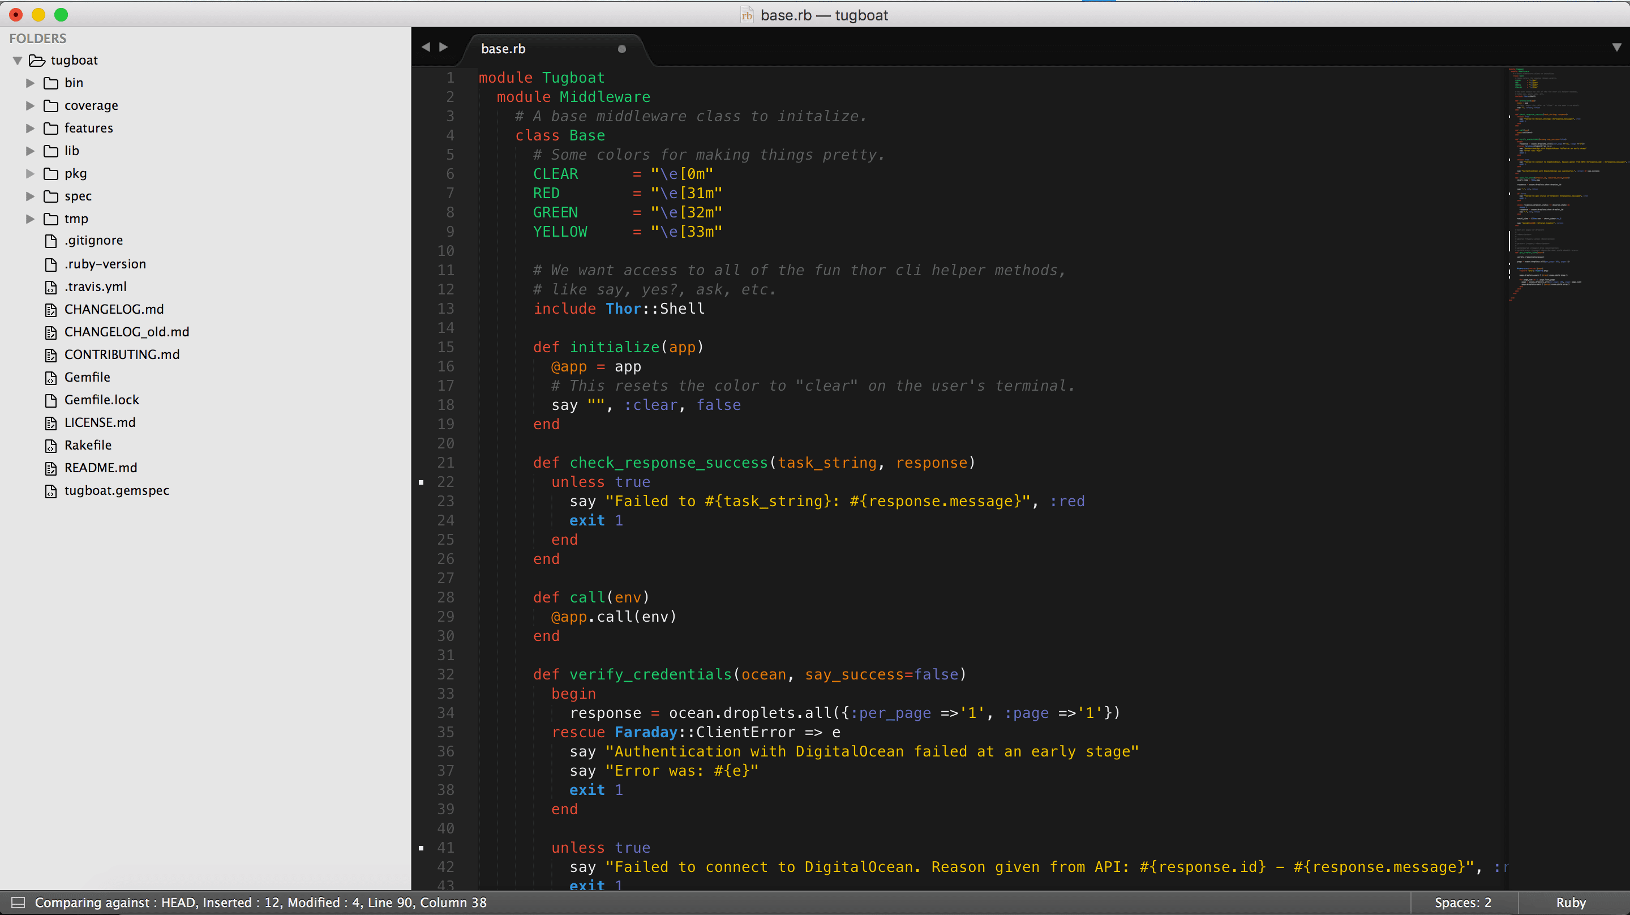The image size is (1630, 915).
Task: Collapse the tugboat root folder
Action: (17, 60)
